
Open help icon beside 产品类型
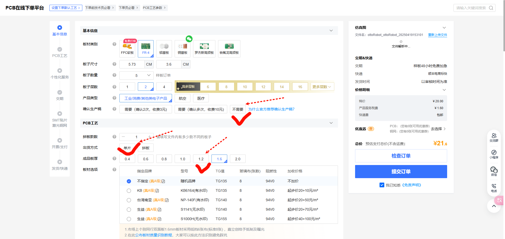[x=114, y=98]
